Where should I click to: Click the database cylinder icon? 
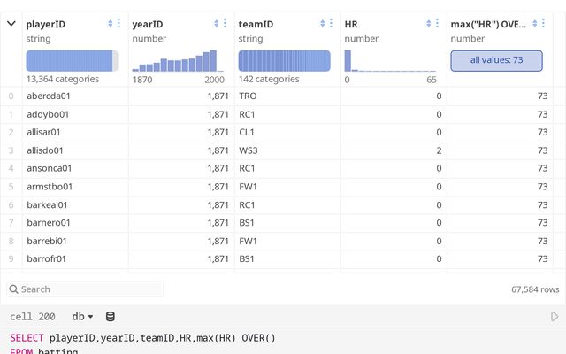tap(111, 316)
